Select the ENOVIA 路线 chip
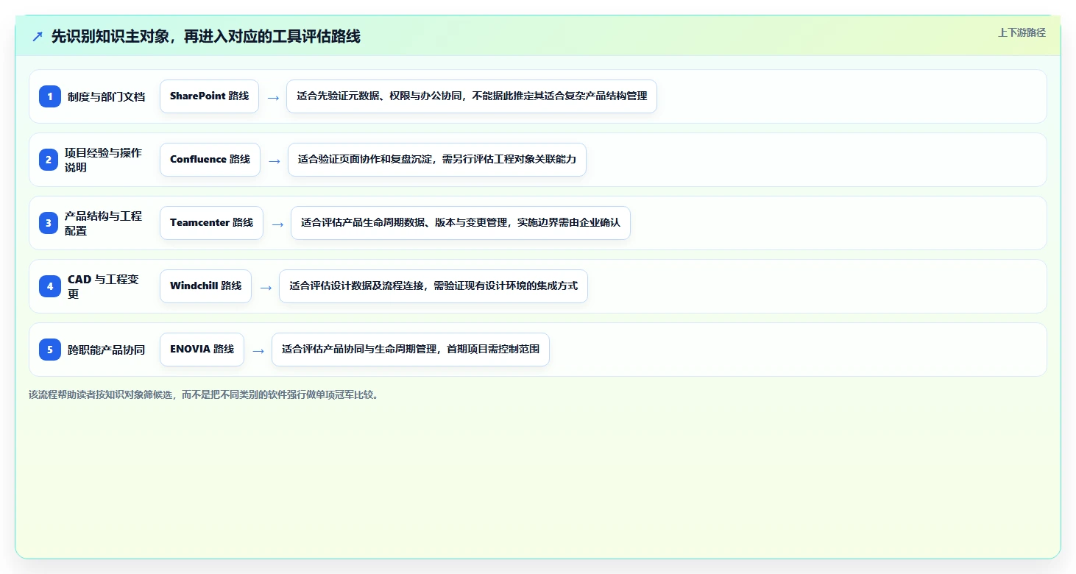This screenshot has width=1076, height=574. (202, 350)
